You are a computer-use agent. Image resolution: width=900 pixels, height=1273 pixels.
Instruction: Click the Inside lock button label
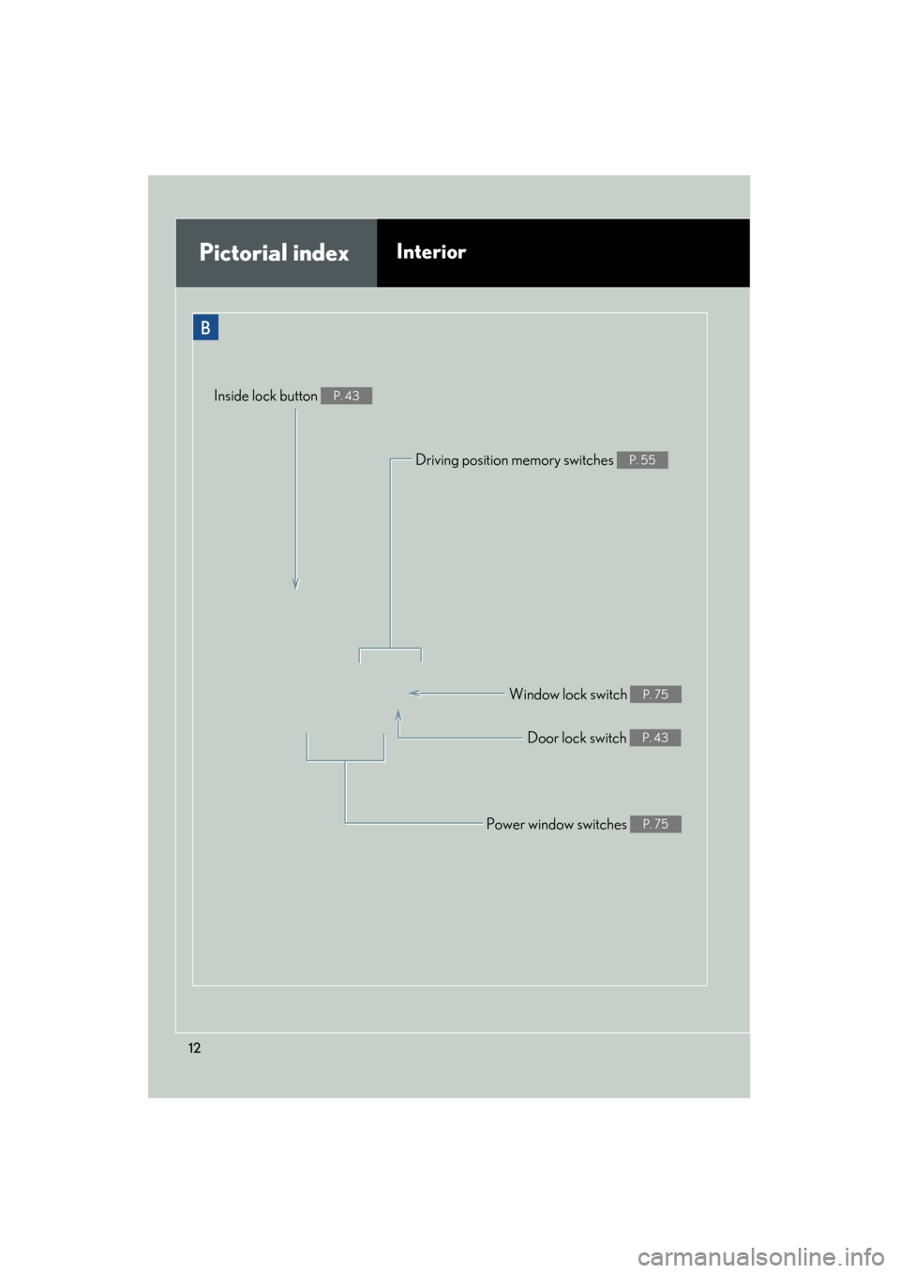(x=265, y=396)
